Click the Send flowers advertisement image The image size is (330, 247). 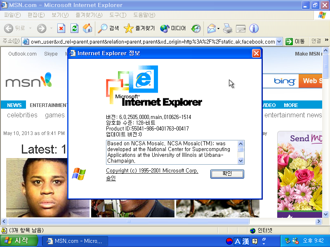pos(300,174)
